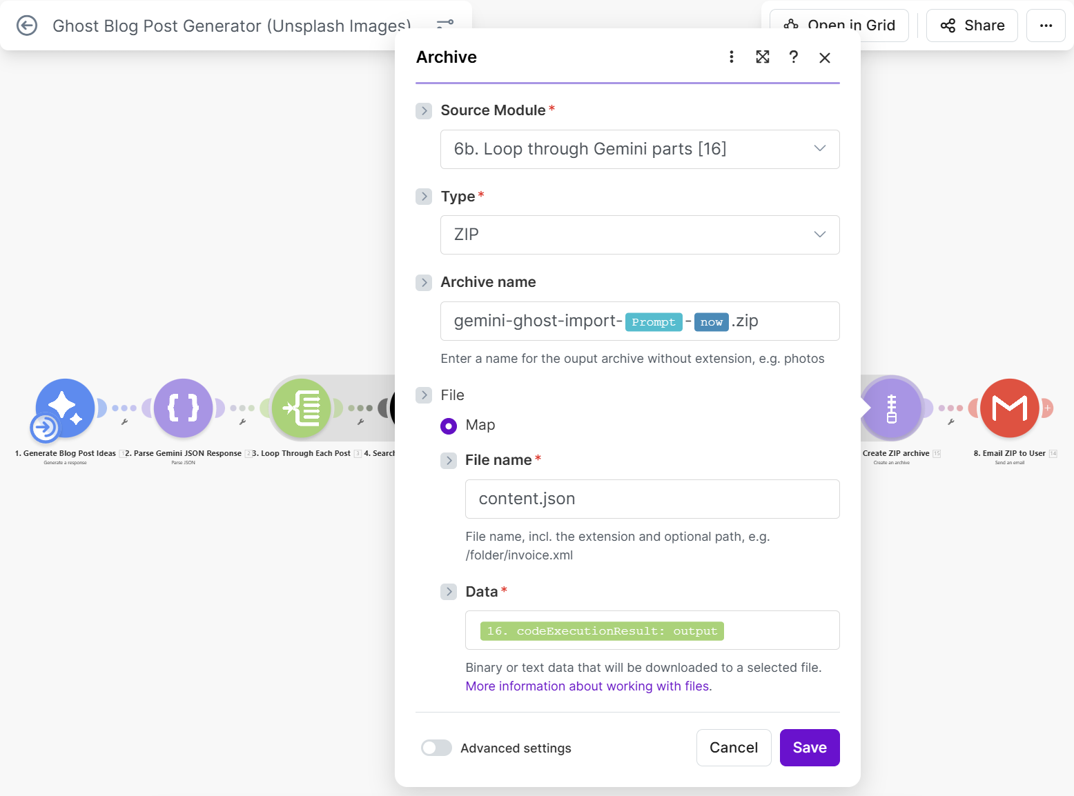The width and height of the screenshot is (1074, 796).
Task: Select the Parse Gemini JSON Response module
Action: (183, 408)
